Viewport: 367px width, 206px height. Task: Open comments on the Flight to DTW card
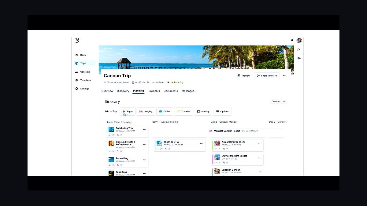click(168, 149)
